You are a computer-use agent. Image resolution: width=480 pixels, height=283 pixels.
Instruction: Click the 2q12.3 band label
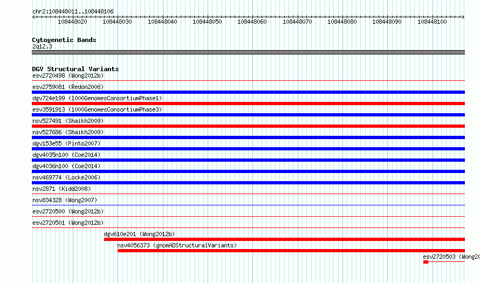42,46
